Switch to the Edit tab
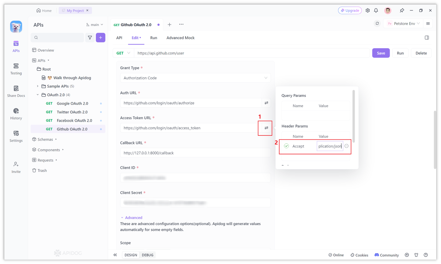Screen dimensions: 441x264 (136, 38)
